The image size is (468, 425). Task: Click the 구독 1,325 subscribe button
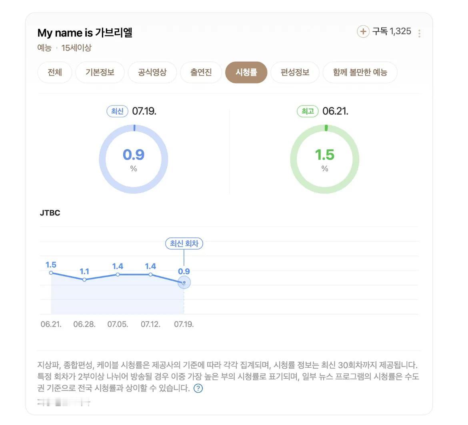coord(384,31)
